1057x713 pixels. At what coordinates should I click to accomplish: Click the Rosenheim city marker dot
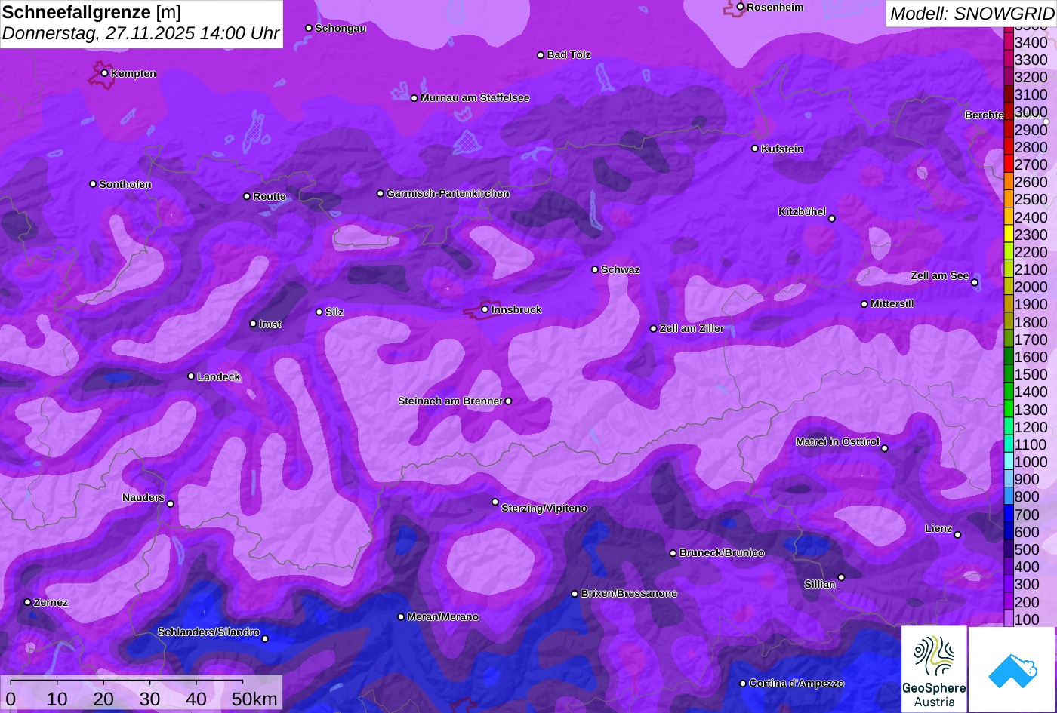740,7
